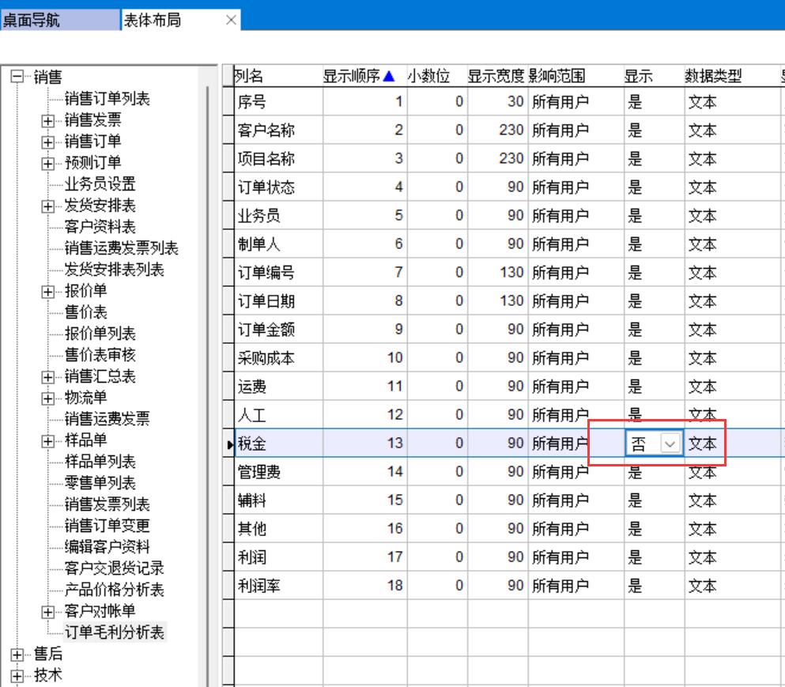Expand the 售后 tree node
785x687 pixels.
tap(17, 655)
